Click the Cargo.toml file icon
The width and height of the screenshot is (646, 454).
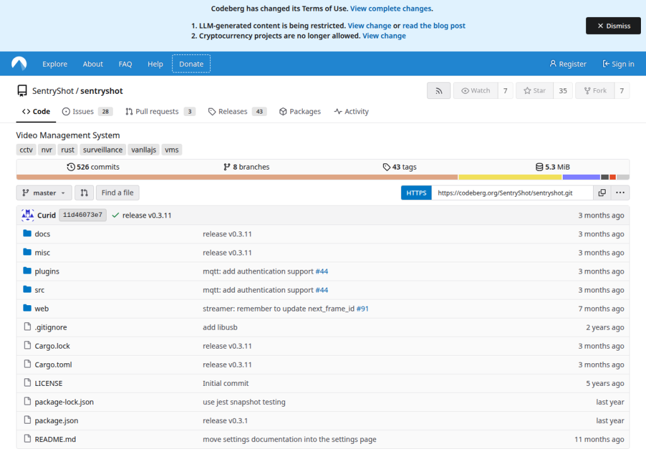[x=27, y=364]
